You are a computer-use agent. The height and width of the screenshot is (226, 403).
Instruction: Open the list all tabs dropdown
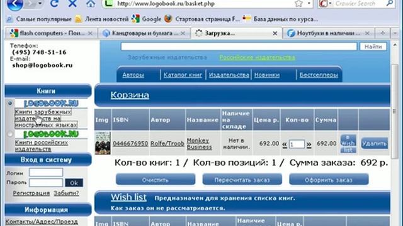[395, 33]
